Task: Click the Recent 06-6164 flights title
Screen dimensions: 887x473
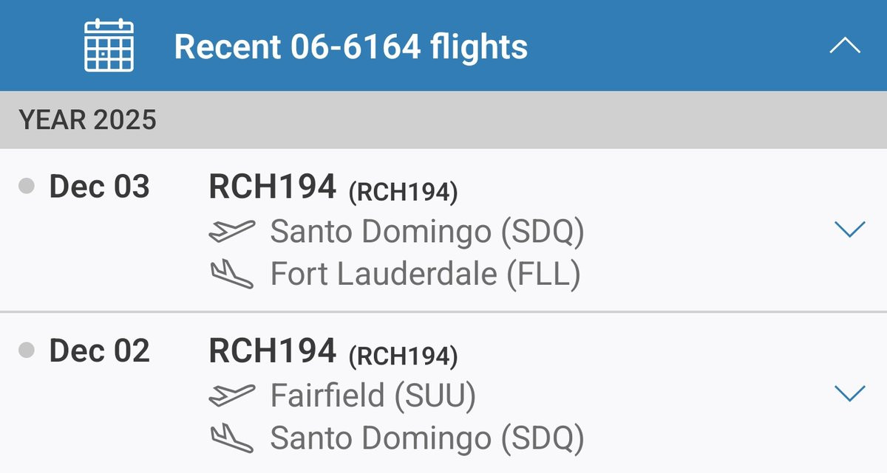Action: (350, 47)
